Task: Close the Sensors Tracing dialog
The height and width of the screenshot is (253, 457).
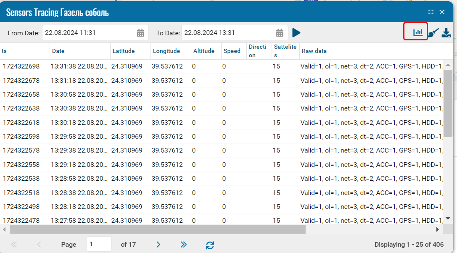Action: point(442,12)
